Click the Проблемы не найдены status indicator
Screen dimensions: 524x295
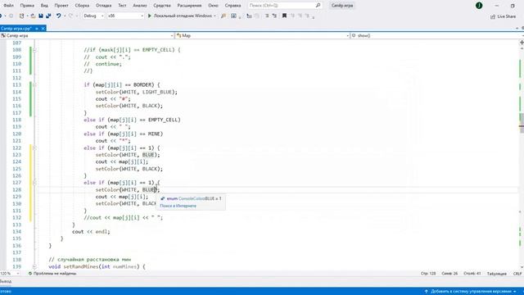(x=52, y=273)
